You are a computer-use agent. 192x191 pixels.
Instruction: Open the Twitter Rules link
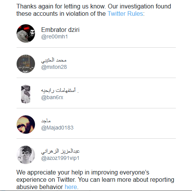pos(125,13)
